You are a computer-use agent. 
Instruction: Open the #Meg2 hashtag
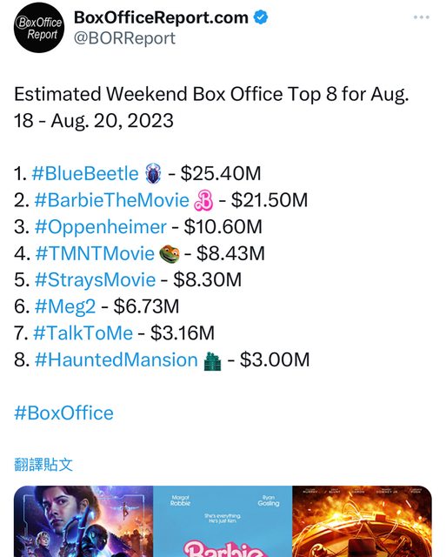65,306
